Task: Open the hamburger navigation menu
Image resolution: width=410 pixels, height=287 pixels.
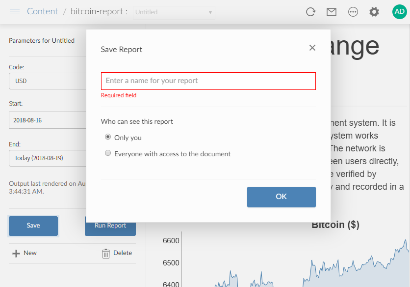Action: pos(15,11)
